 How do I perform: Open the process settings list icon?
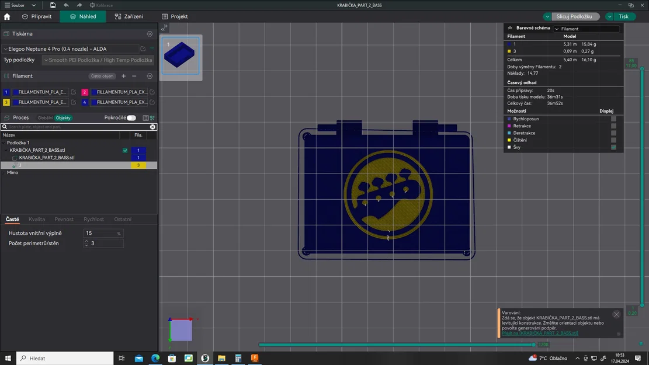point(145,118)
